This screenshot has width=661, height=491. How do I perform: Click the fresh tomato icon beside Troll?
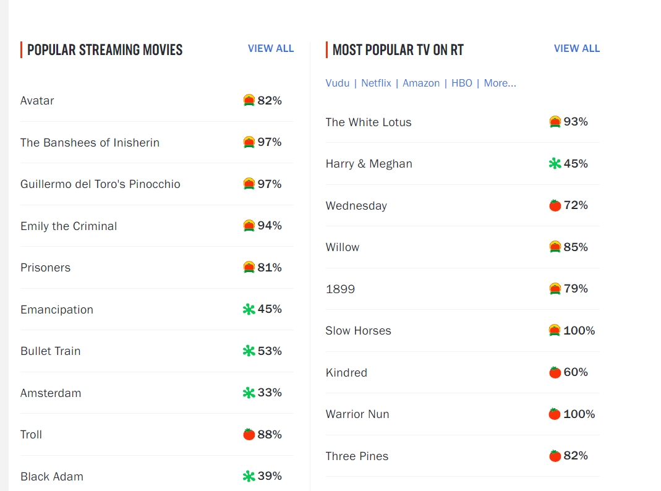249,434
